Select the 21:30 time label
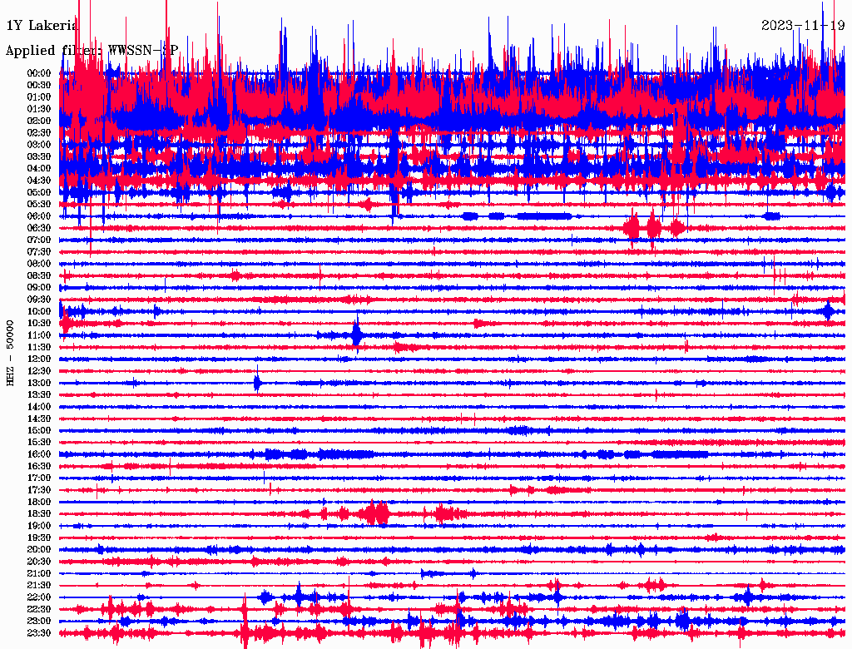Screen dimensions: 852x649 pyautogui.click(x=39, y=586)
